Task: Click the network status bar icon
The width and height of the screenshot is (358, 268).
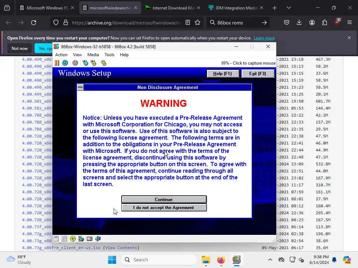Action: [x=81, y=239]
